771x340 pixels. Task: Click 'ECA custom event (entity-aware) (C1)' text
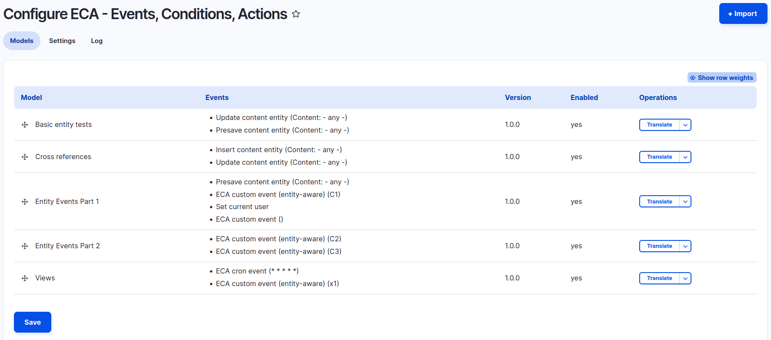point(278,194)
